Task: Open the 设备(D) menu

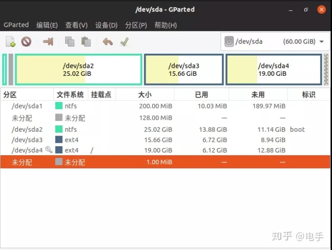Action: [x=107, y=25]
